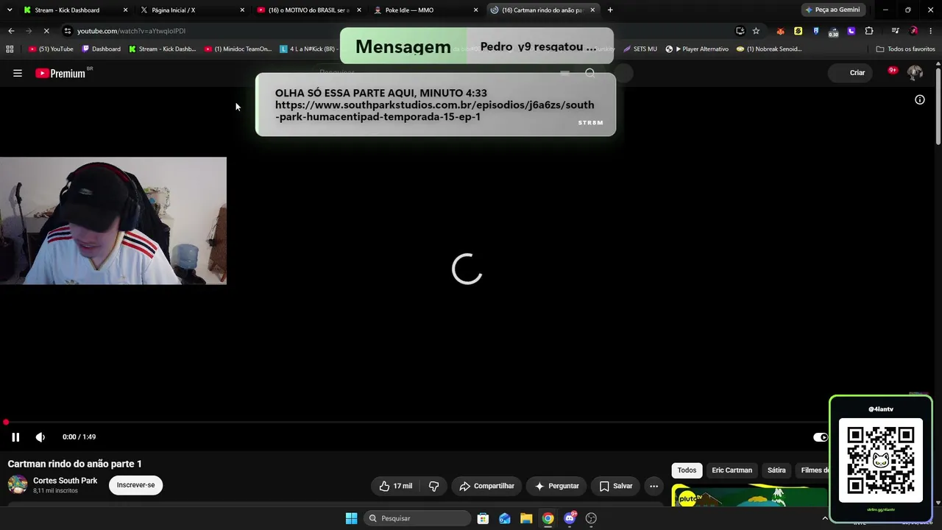Open the YouTube account avatar menu
The width and height of the screenshot is (942, 530).
pos(915,73)
